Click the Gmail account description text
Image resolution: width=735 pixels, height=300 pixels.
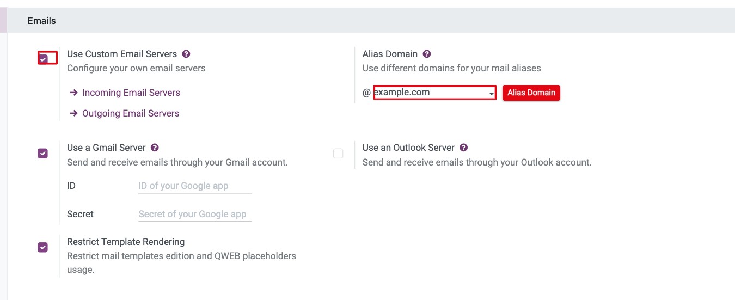pos(177,162)
